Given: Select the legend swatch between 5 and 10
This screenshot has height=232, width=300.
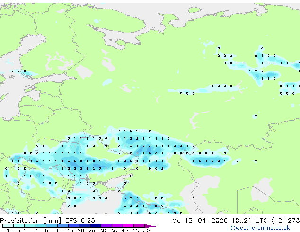Looking at the screenshot, I should coord(52,226).
